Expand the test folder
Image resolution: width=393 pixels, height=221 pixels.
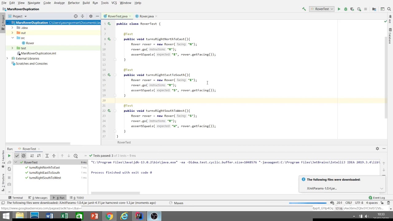point(12,48)
